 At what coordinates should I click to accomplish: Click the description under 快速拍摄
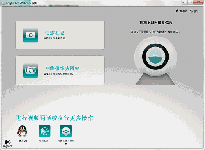pyautogui.click(x=55, y=39)
